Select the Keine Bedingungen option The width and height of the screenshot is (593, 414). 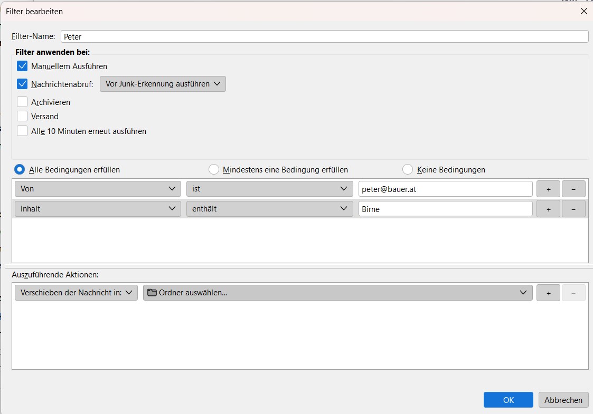point(408,170)
